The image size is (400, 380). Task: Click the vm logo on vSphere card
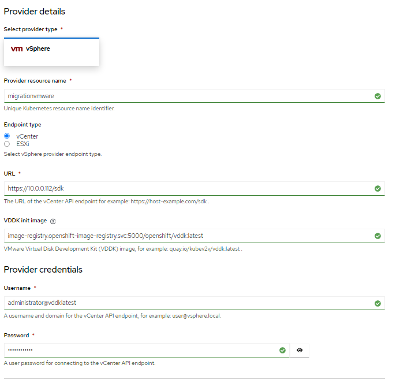(17, 49)
